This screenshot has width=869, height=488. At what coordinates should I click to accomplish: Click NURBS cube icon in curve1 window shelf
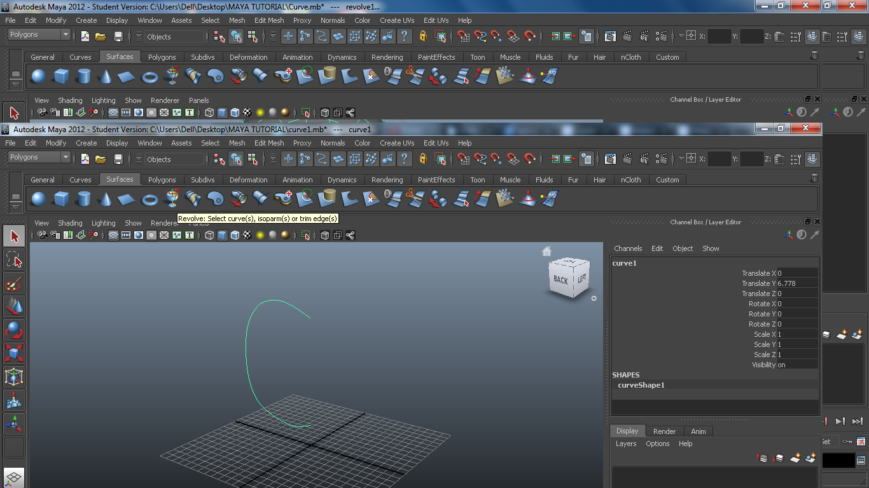(61, 199)
